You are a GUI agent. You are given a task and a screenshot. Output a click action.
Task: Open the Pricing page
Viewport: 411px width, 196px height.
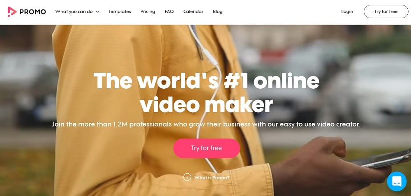(148, 12)
